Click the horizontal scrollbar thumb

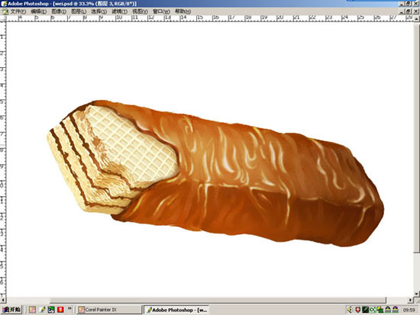(218, 300)
